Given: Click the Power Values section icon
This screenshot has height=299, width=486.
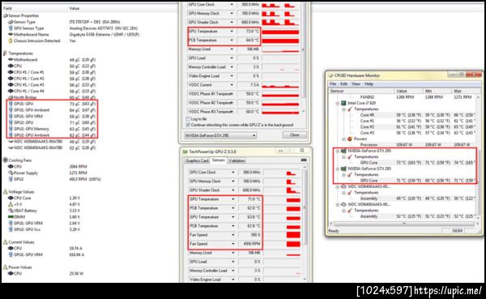Looking at the screenshot, I should click(x=6, y=267).
